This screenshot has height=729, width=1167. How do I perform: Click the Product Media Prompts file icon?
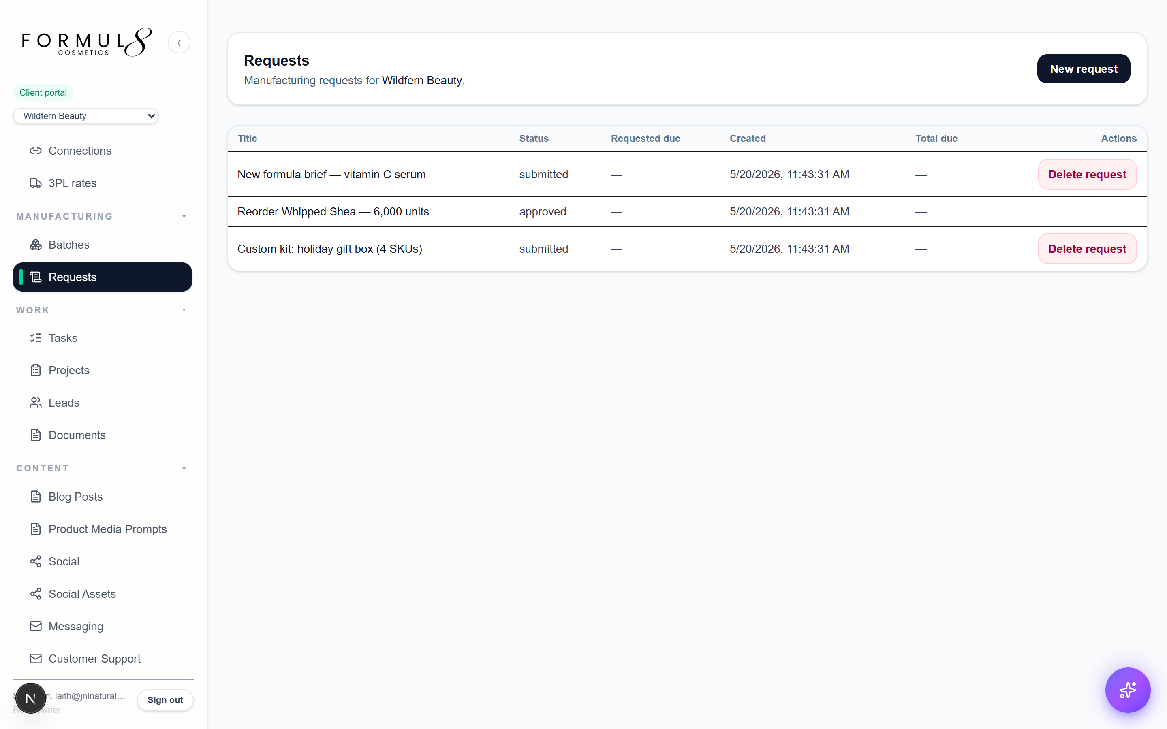pos(36,529)
